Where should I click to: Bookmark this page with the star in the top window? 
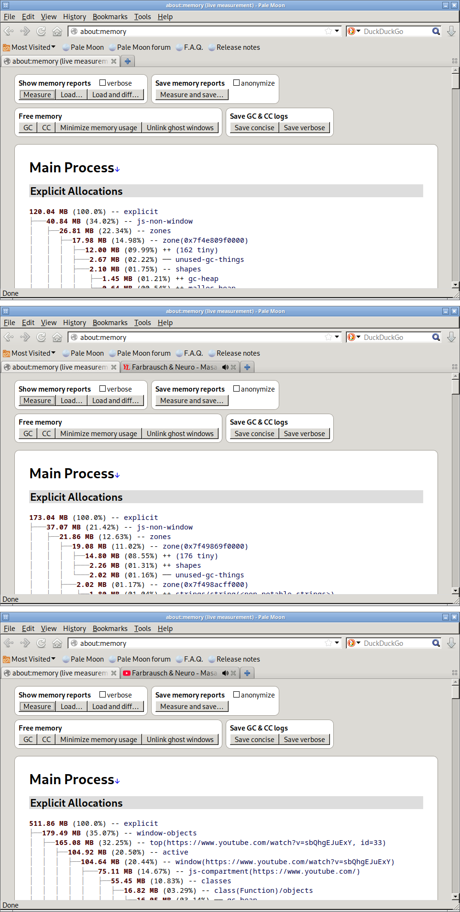pyautogui.click(x=329, y=31)
